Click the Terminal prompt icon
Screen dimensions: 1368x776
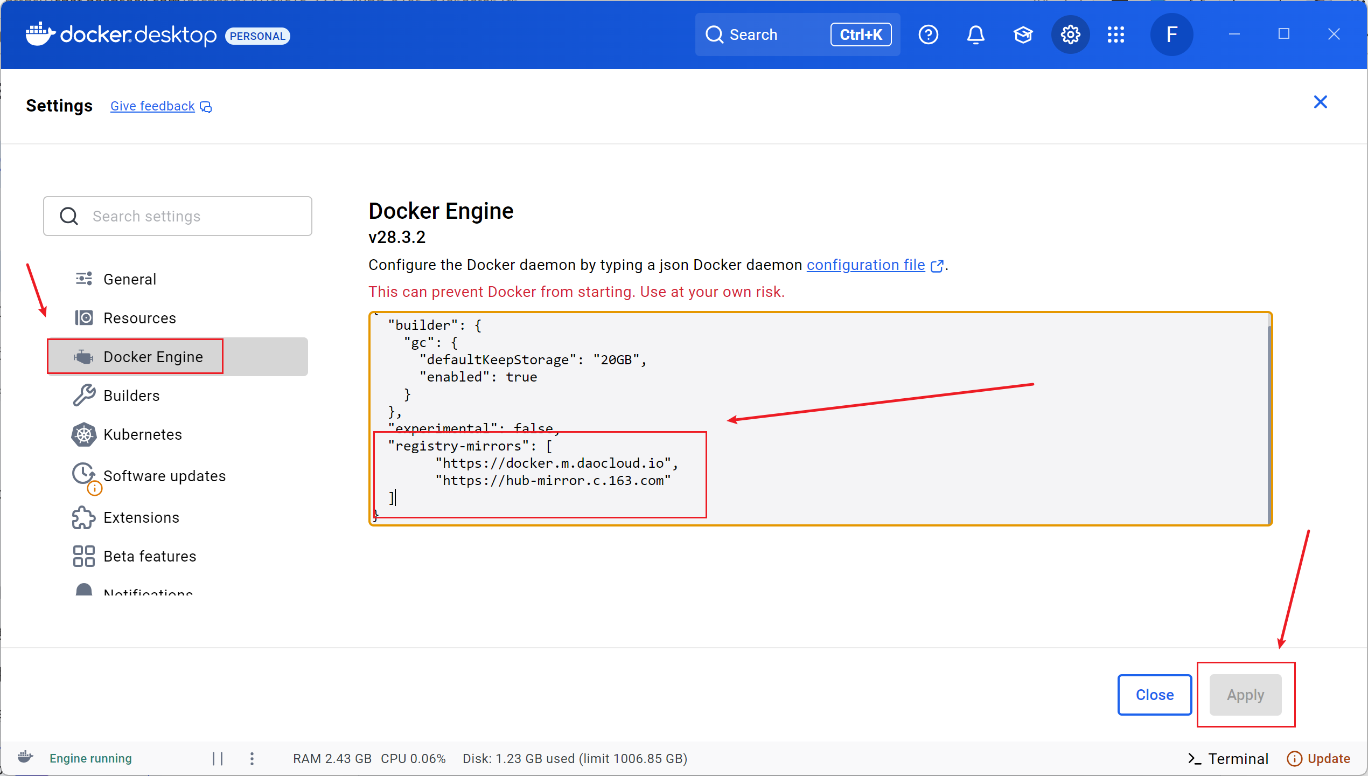click(x=1195, y=759)
